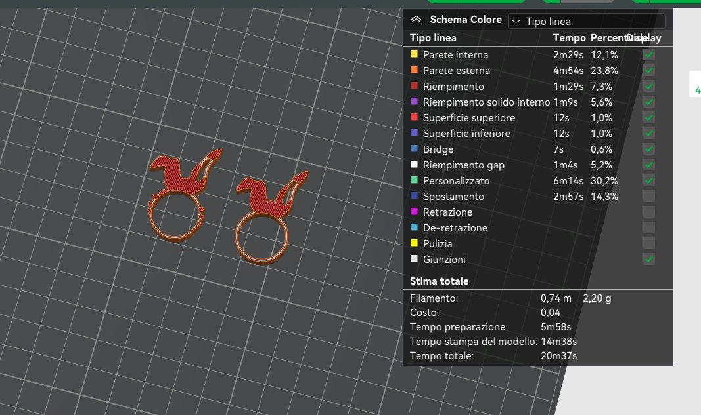Click the Tempo stampa del modello 14m38s
This screenshot has height=415, width=701.
(559, 342)
